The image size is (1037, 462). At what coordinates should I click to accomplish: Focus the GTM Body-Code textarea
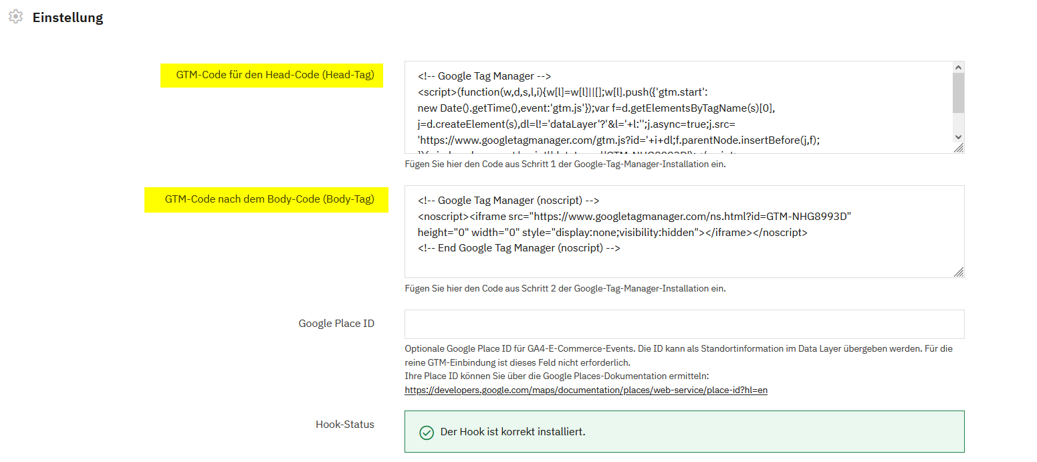684,231
